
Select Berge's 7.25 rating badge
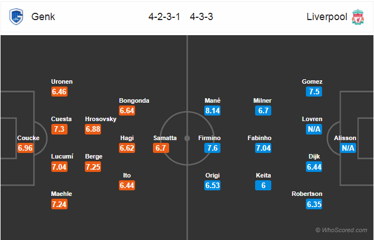tap(93, 167)
